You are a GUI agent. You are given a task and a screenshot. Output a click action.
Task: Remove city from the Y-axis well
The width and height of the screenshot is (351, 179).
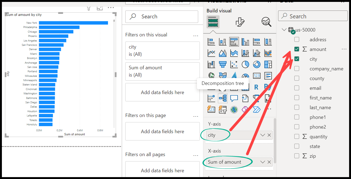click(269, 135)
